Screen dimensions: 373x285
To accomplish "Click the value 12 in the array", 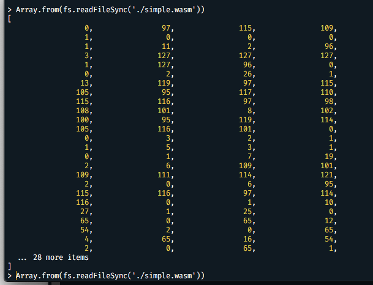I will 331,220.
